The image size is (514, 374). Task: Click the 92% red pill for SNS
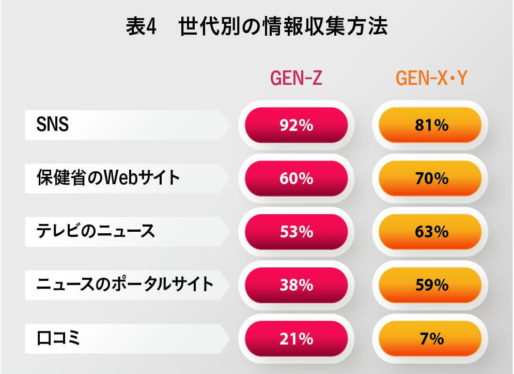(297, 125)
